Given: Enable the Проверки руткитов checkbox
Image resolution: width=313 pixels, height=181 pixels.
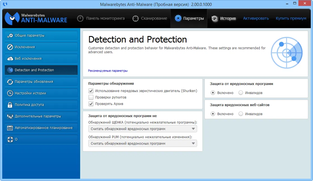Looking at the screenshot, I should click(91, 97).
